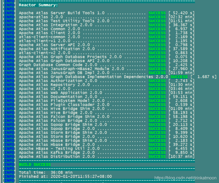
Task: Click the '[03:46 min]' Atlas UI duration
Action: coord(181,89)
